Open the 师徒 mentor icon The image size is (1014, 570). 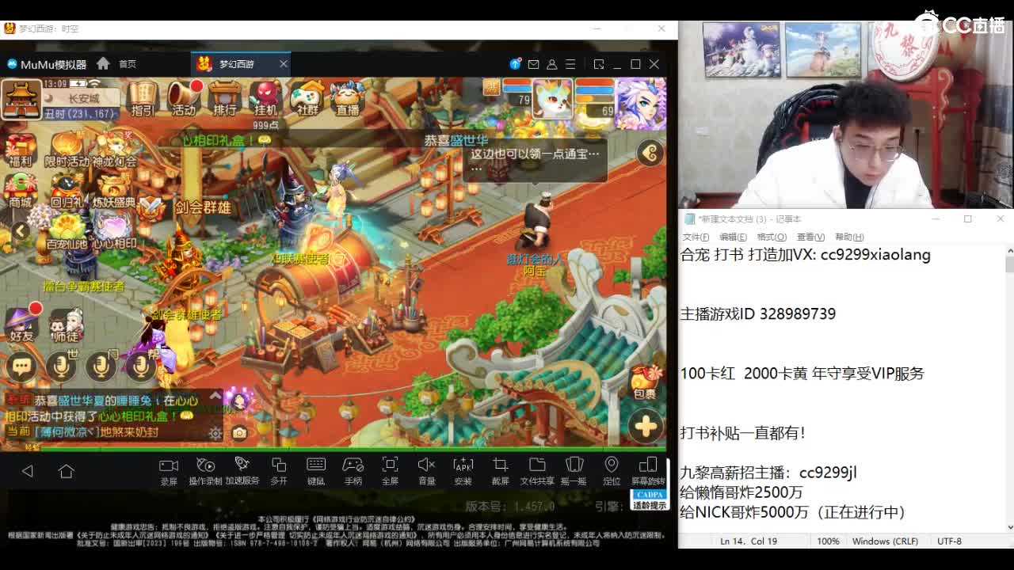[66, 325]
